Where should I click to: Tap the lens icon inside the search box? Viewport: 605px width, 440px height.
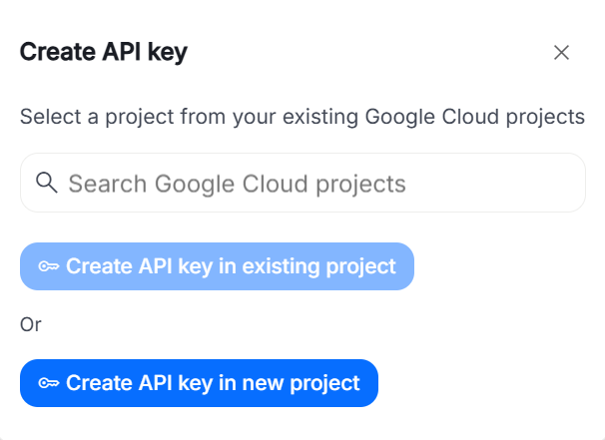46,183
